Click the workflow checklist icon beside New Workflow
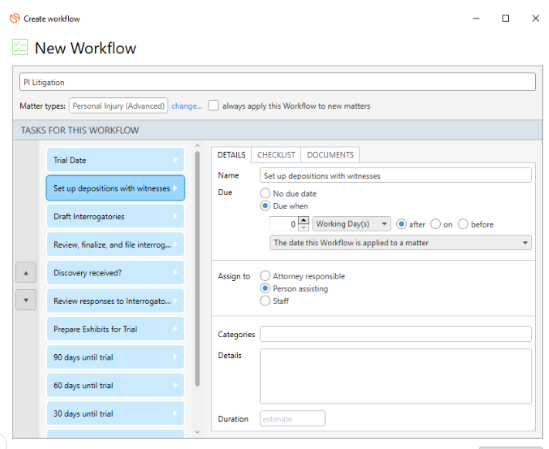Image resolution: width=549 pixels, height=449 pixels. (x=20, y=47)
